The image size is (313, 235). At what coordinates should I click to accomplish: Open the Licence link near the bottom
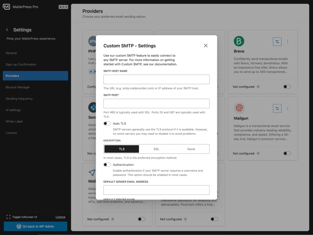[x=60, y=217]
